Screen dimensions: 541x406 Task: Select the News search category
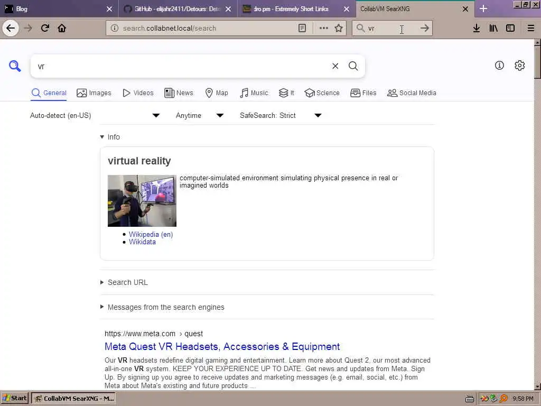179,93
